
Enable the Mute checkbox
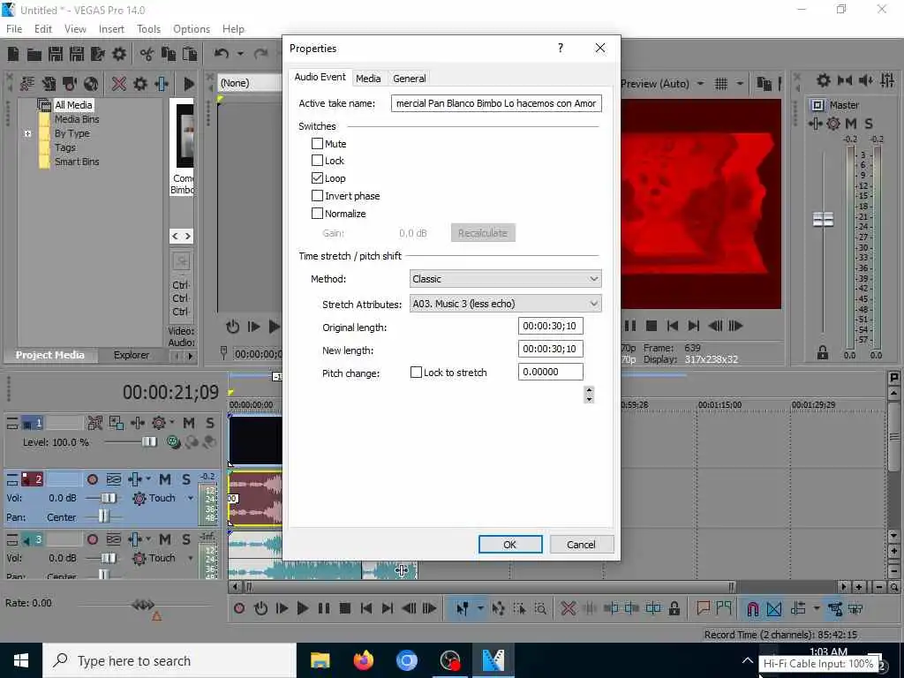tap(317, 144)
